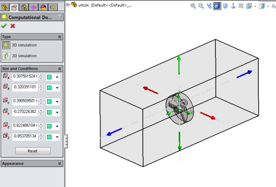Select the Previous View tool
The height and width of the screenshot is (187, 276).
click(209, 6)
